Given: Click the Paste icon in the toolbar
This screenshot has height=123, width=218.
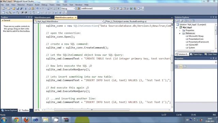Looking at the screenshot, I should (33, 9).
